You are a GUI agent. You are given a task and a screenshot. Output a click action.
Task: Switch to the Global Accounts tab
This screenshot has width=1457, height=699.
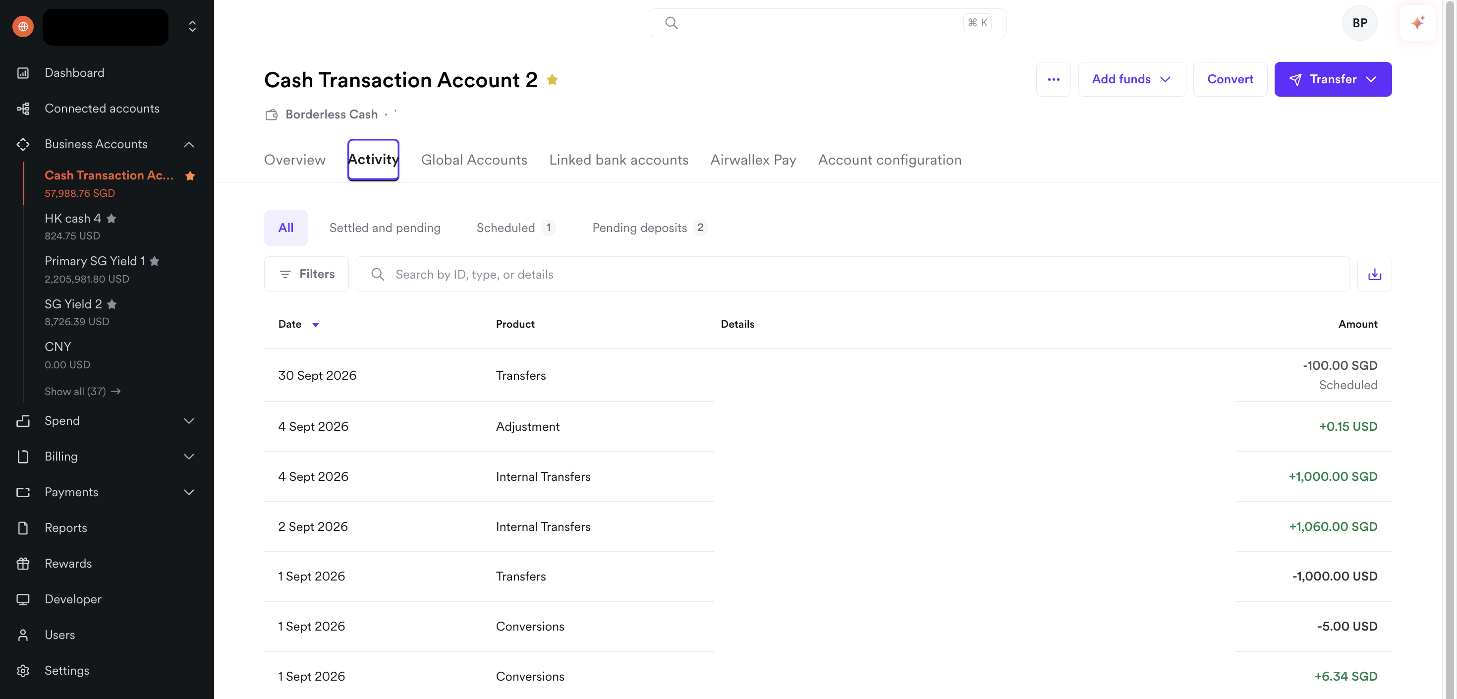[x=474, y=160]
